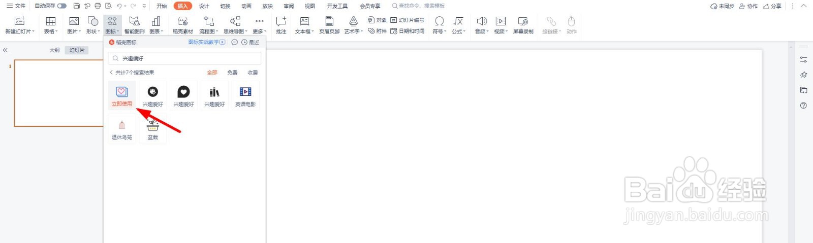Open the 音频 audio dropdown
This screenshot has width=813, height=243.
coord(482,24)
